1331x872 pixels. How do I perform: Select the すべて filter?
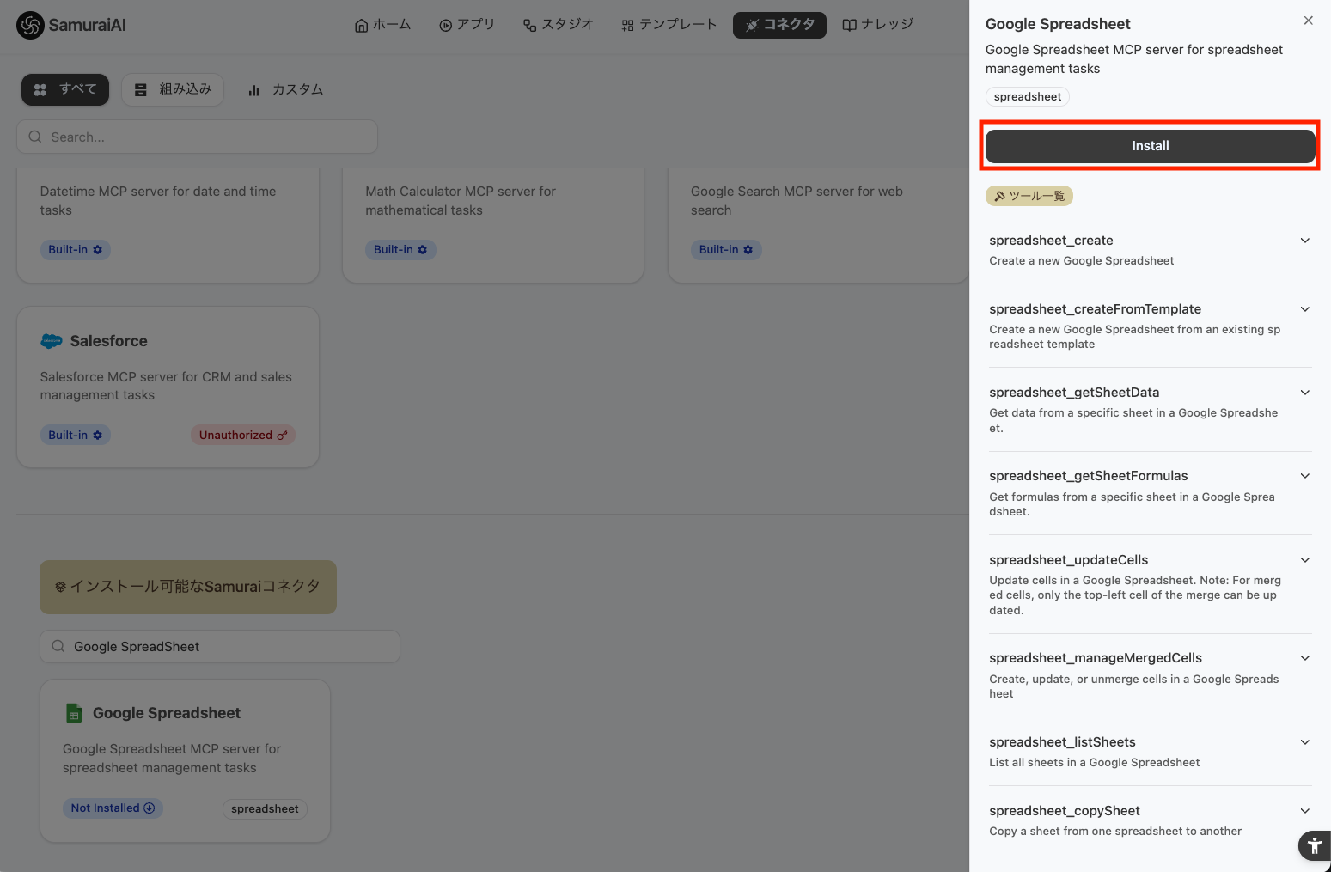(x=64, y=89)
